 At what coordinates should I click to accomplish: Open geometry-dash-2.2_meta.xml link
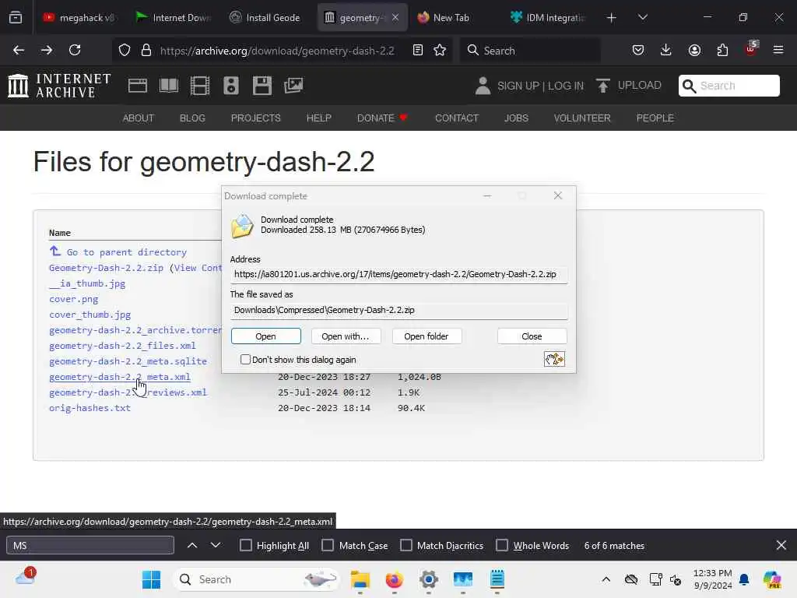pos(119,377)
